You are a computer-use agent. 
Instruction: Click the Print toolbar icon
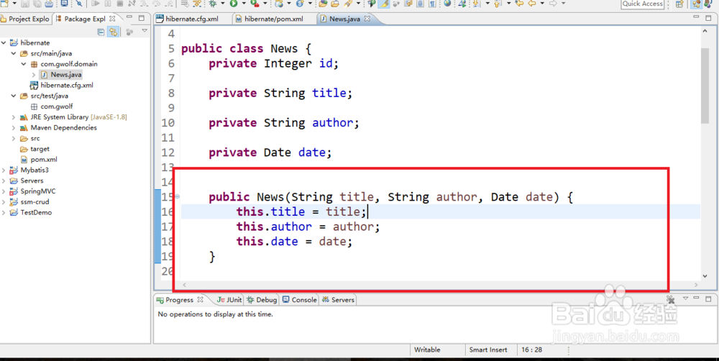pyautogui.click(x=49, y=4)
